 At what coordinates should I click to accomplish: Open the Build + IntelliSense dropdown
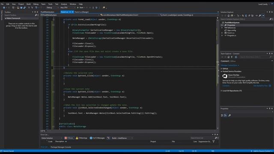coord(122,138)
